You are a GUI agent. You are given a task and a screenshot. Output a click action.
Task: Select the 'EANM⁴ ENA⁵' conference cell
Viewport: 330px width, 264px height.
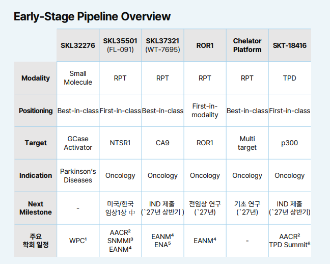[x=162, y=241]
